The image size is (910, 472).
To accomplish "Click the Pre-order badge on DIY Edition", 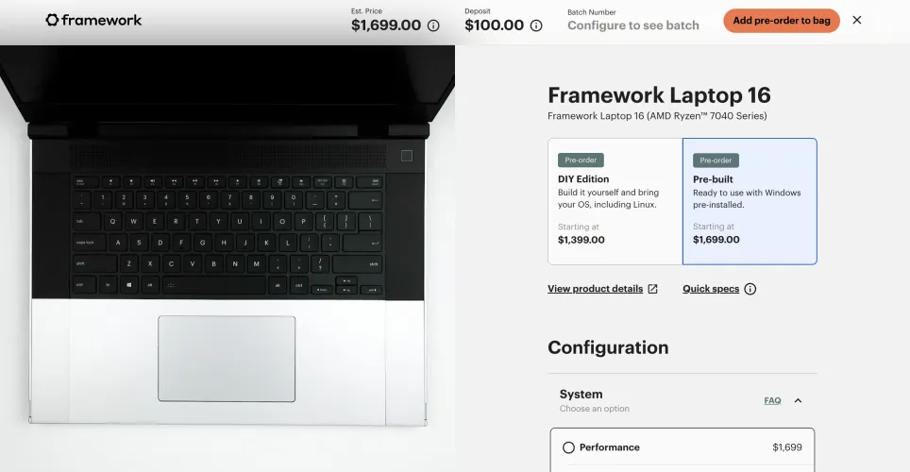I will [x=581, y=160].
